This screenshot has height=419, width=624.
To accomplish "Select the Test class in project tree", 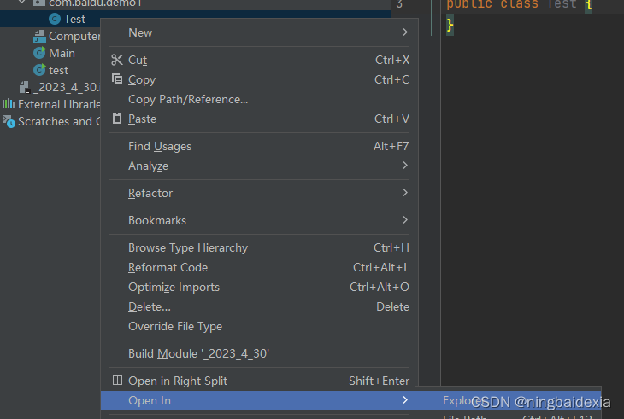I will pos(75,19).
